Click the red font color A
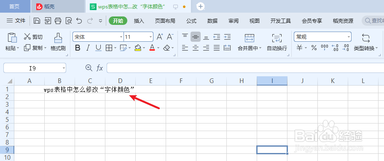Screen dimensions: 384x161 [x=152, y=48]
